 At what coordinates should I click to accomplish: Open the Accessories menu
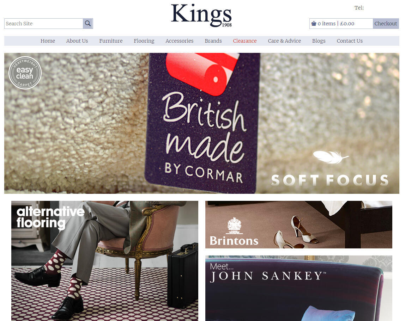pyautogui.click(x=179, y=41)
